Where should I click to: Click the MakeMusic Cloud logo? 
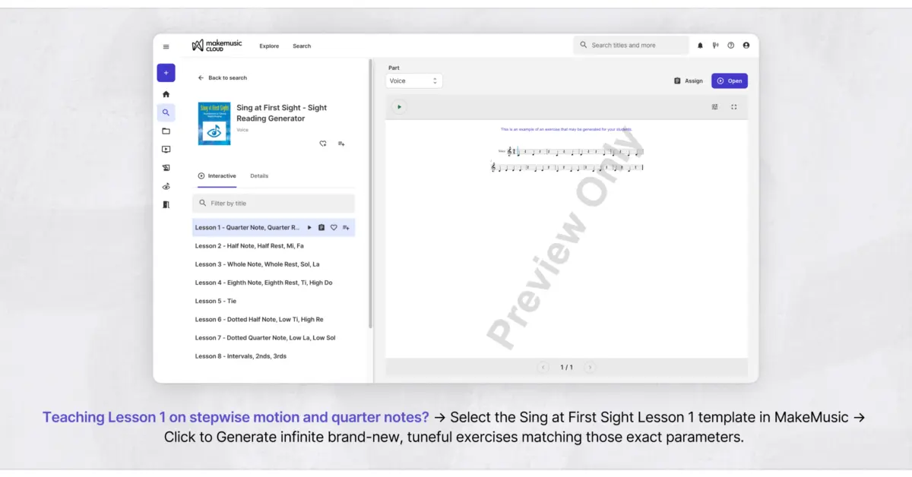point(217,46)
